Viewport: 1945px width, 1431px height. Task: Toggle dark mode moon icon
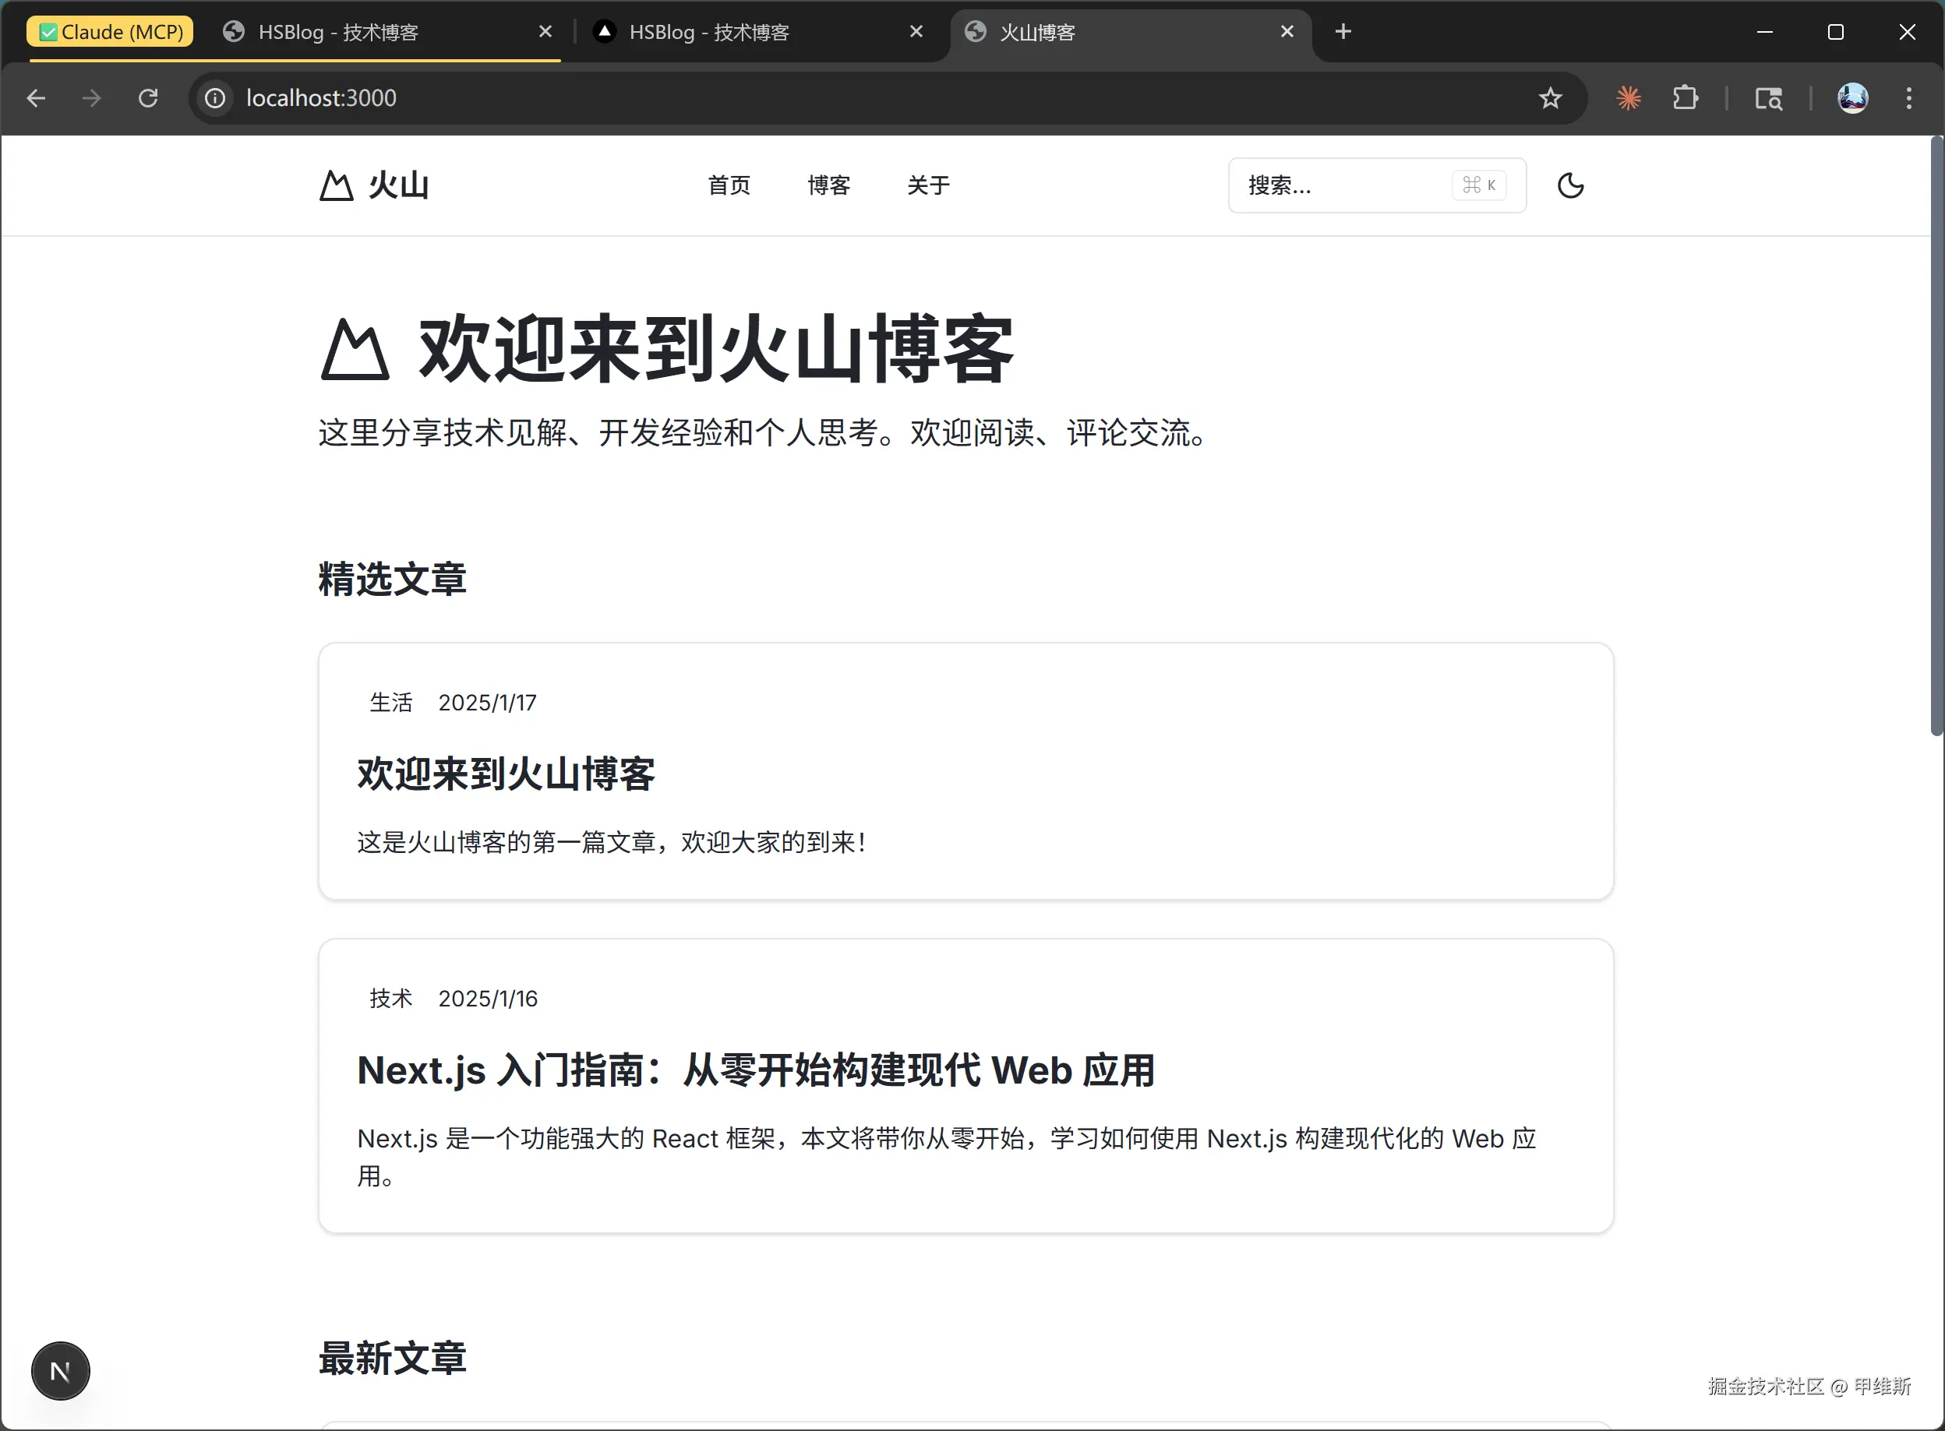tap(1570, 185)
